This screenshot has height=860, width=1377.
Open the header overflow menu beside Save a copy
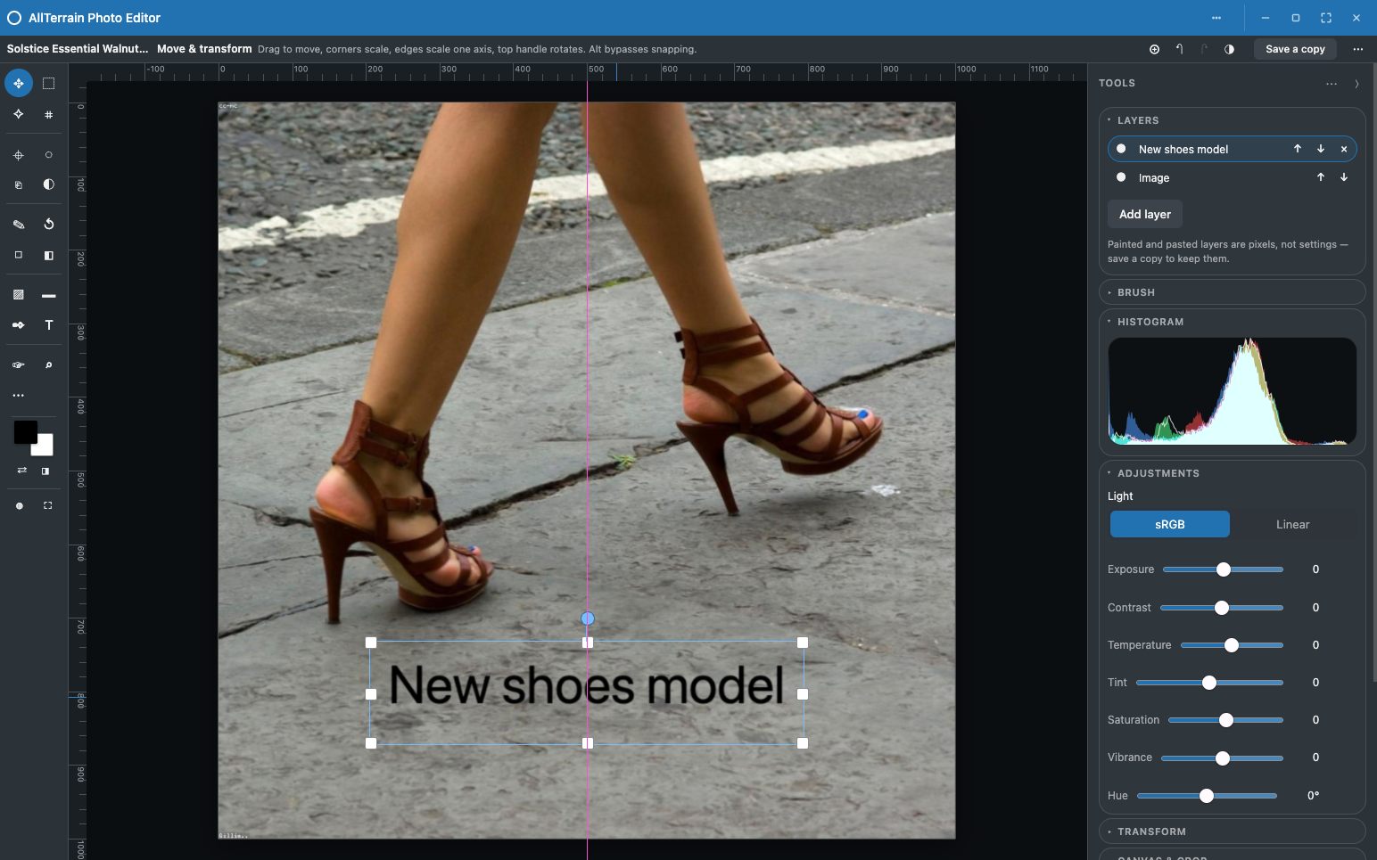[x=1358, y=50]
